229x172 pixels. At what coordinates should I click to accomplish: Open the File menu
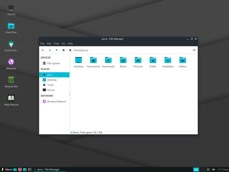pos(42,43)
